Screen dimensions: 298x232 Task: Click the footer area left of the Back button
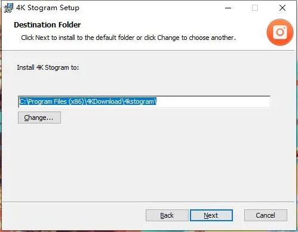point(73,215)
